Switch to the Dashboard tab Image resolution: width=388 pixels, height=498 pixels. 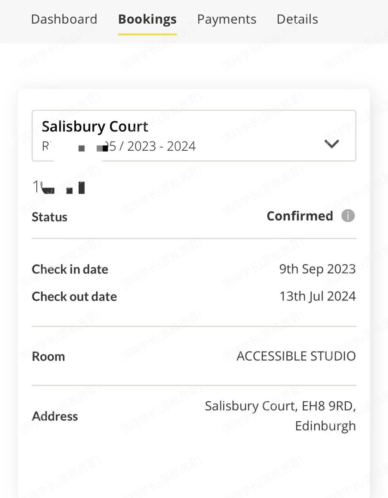tap(64, 19)
